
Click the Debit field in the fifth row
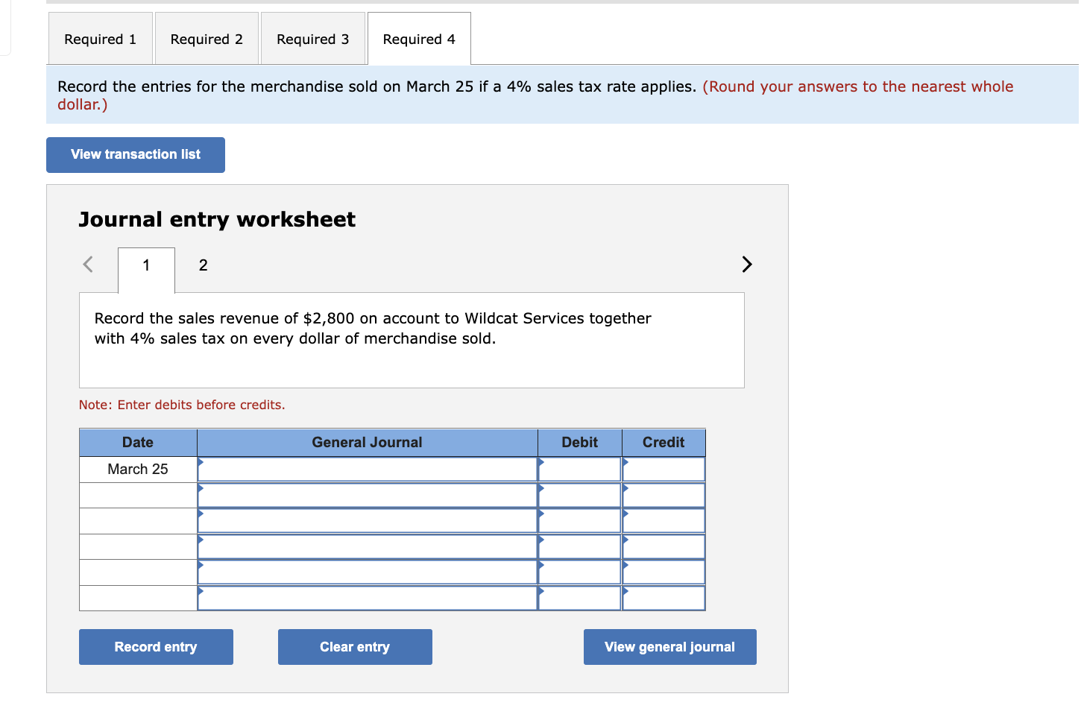pos(580,572)
